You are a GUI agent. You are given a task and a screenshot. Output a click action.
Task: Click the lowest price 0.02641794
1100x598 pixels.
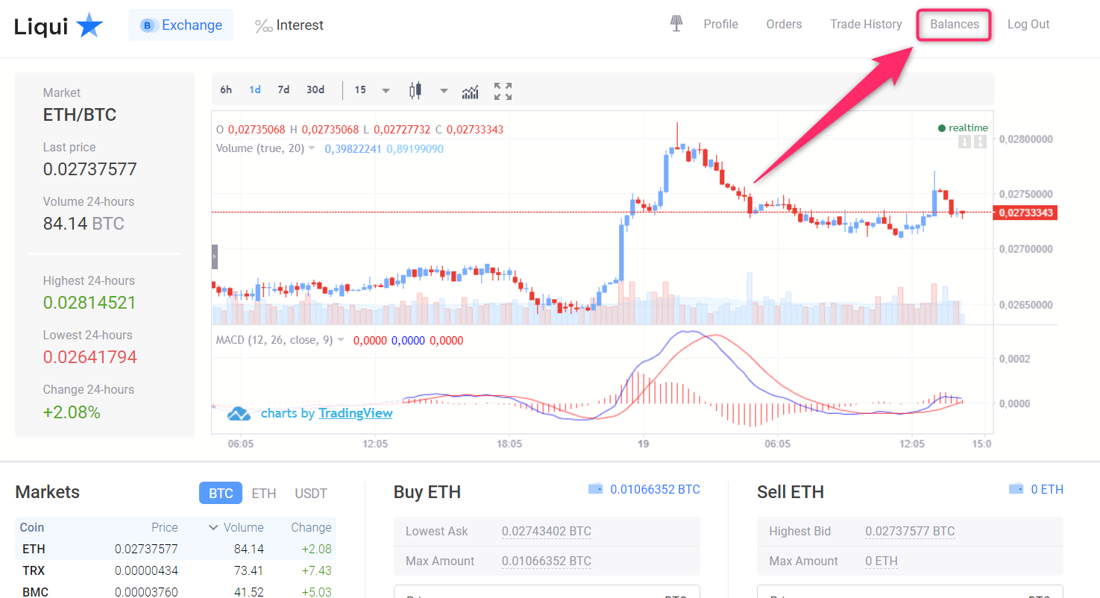[x=90, y=357]
